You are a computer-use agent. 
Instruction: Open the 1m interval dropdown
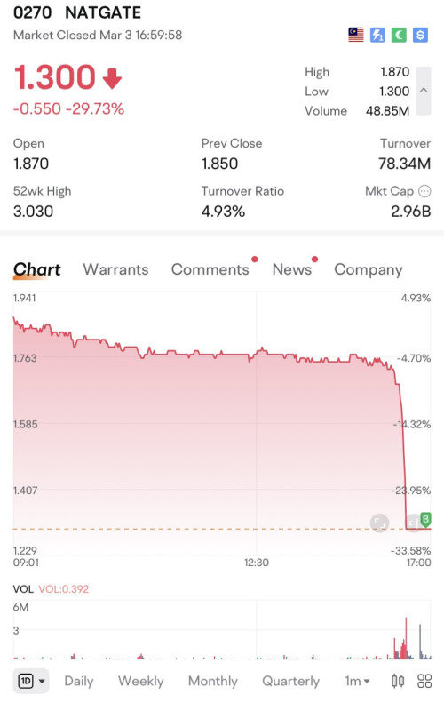pyautogui.click(x=357, y=681)
